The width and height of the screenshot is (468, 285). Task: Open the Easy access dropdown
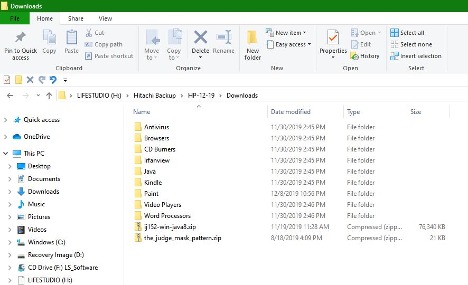tap(288, 44)
